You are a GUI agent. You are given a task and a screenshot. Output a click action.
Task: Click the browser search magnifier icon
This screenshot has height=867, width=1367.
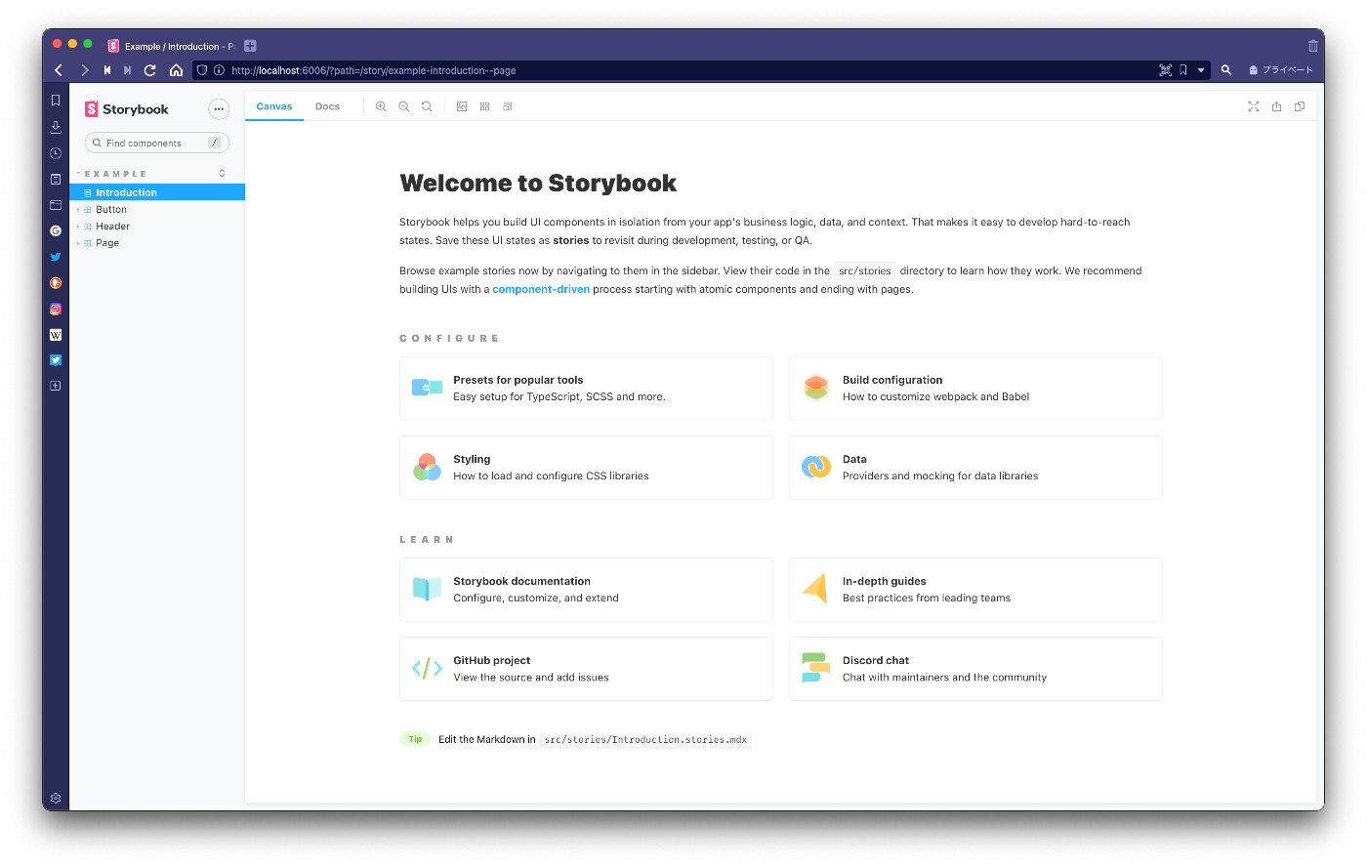pos(1226,70)
